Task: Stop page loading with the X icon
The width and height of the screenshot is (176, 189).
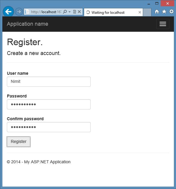Action: click(x=79, y=12)
